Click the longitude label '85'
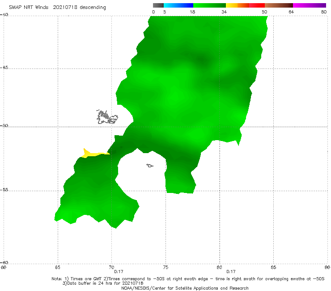 coord(273,267)
